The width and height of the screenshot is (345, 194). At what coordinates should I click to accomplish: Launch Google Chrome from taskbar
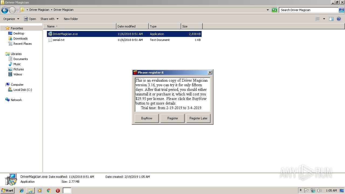[x=49, y=190]
